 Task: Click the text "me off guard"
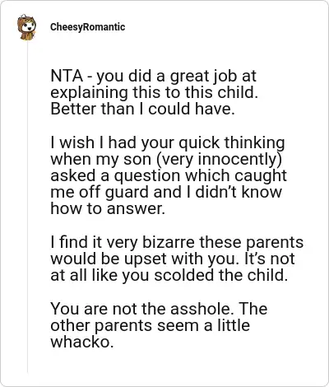[100, 192]
